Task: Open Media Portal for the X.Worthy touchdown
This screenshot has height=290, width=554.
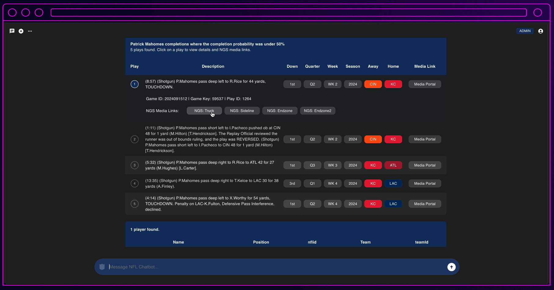Action: 425,204
